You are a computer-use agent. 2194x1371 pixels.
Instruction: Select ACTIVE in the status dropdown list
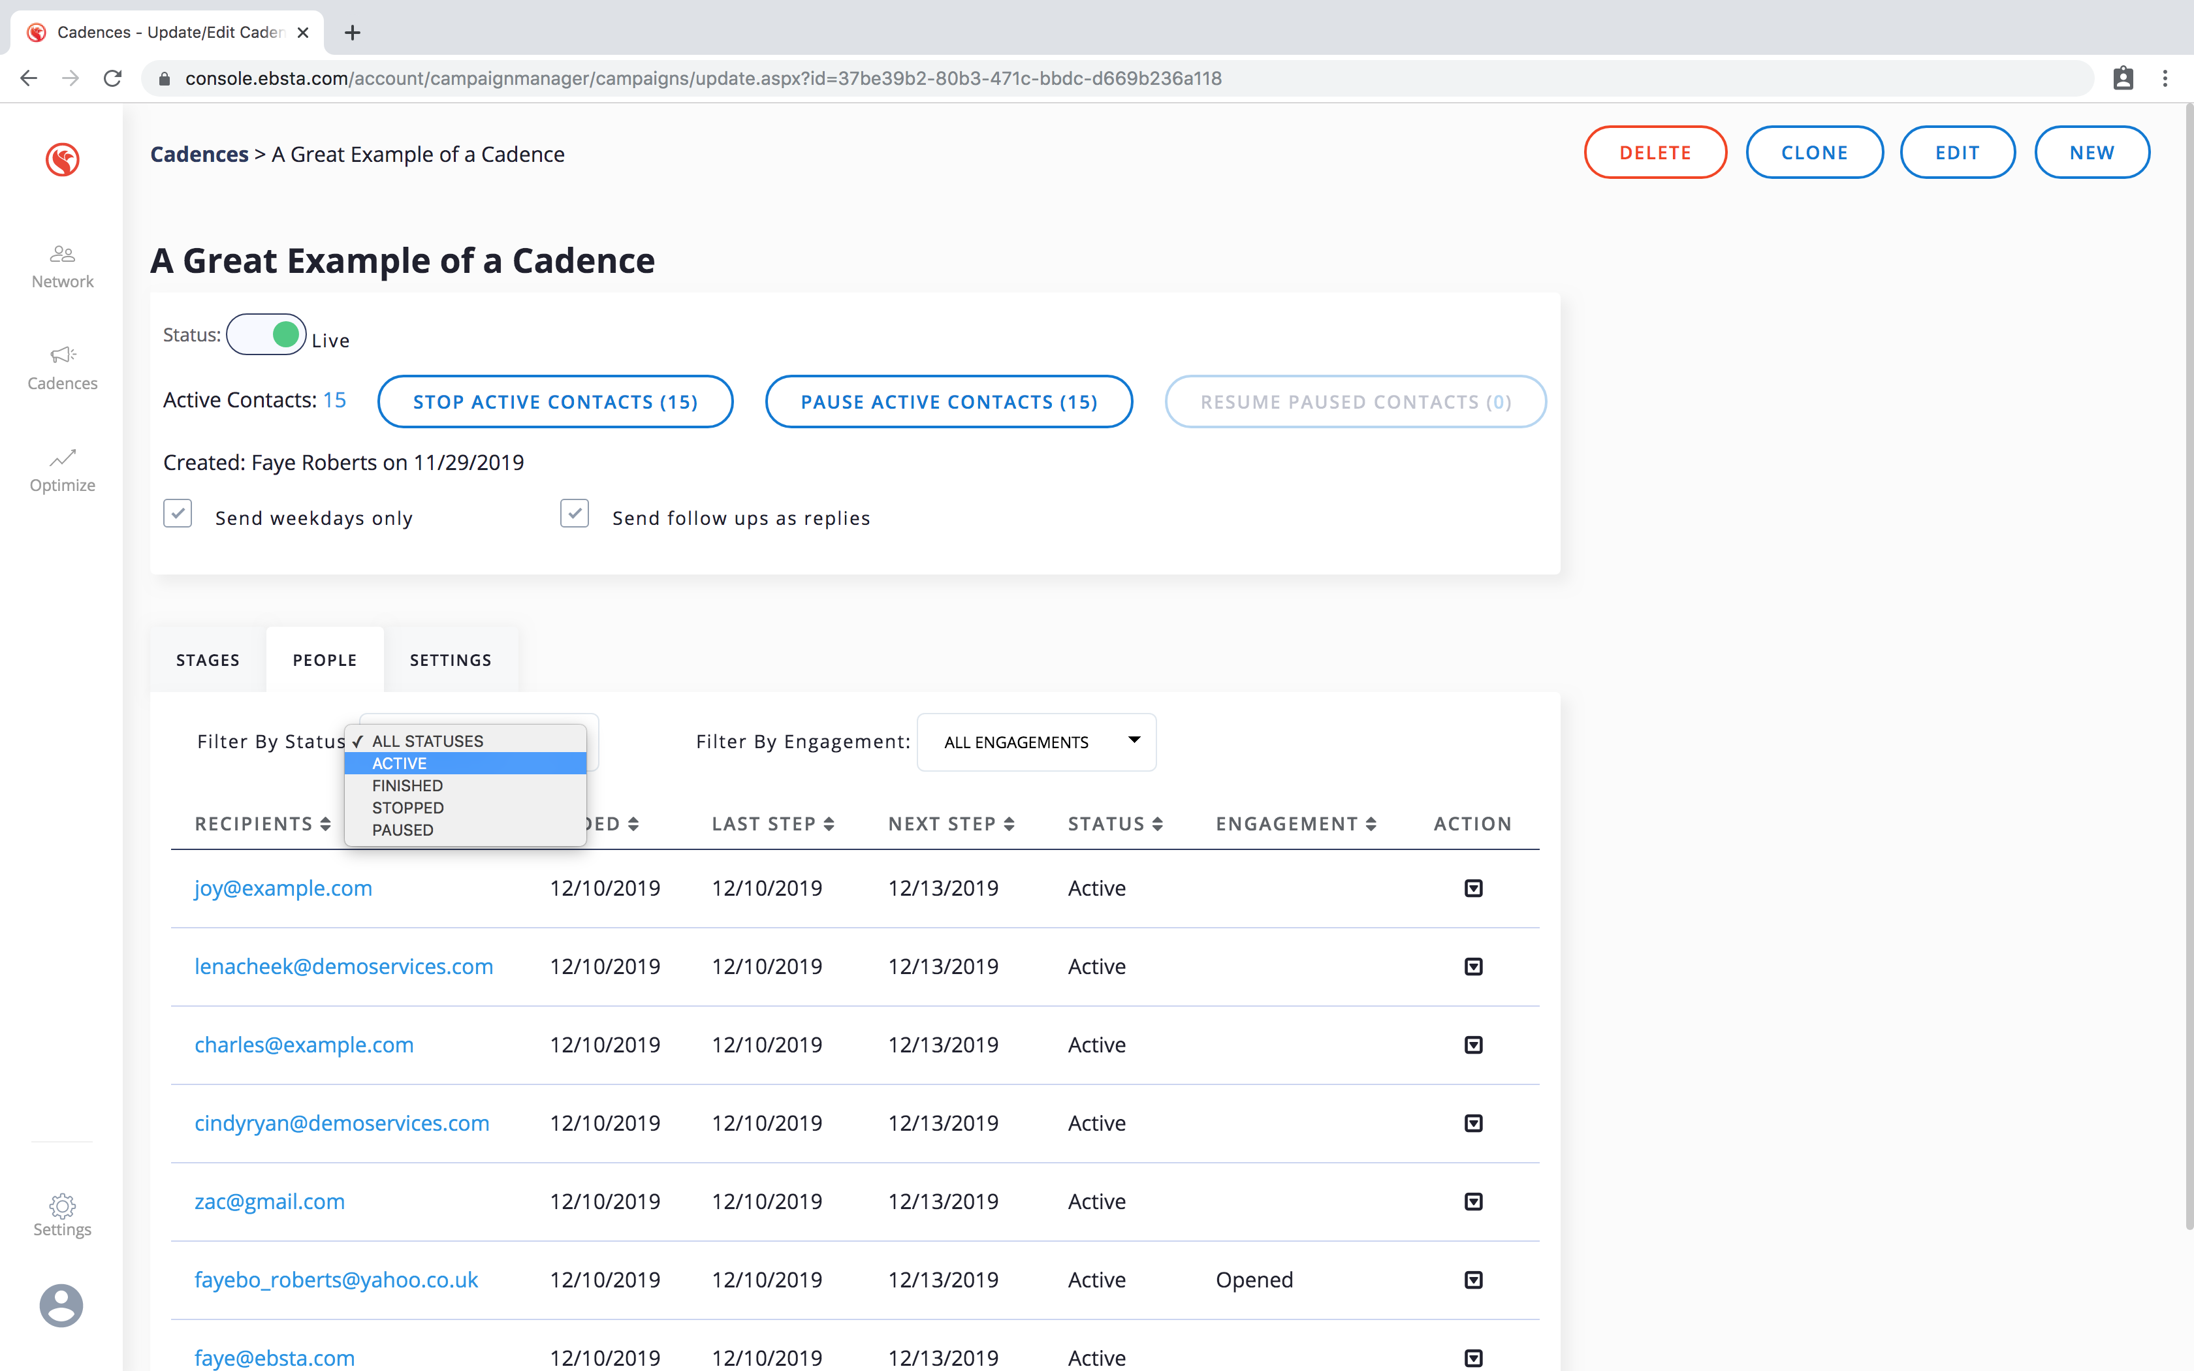tap(399, 763)
